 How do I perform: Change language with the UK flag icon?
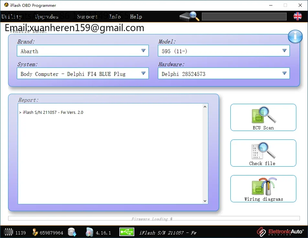(x=298, y=16)
